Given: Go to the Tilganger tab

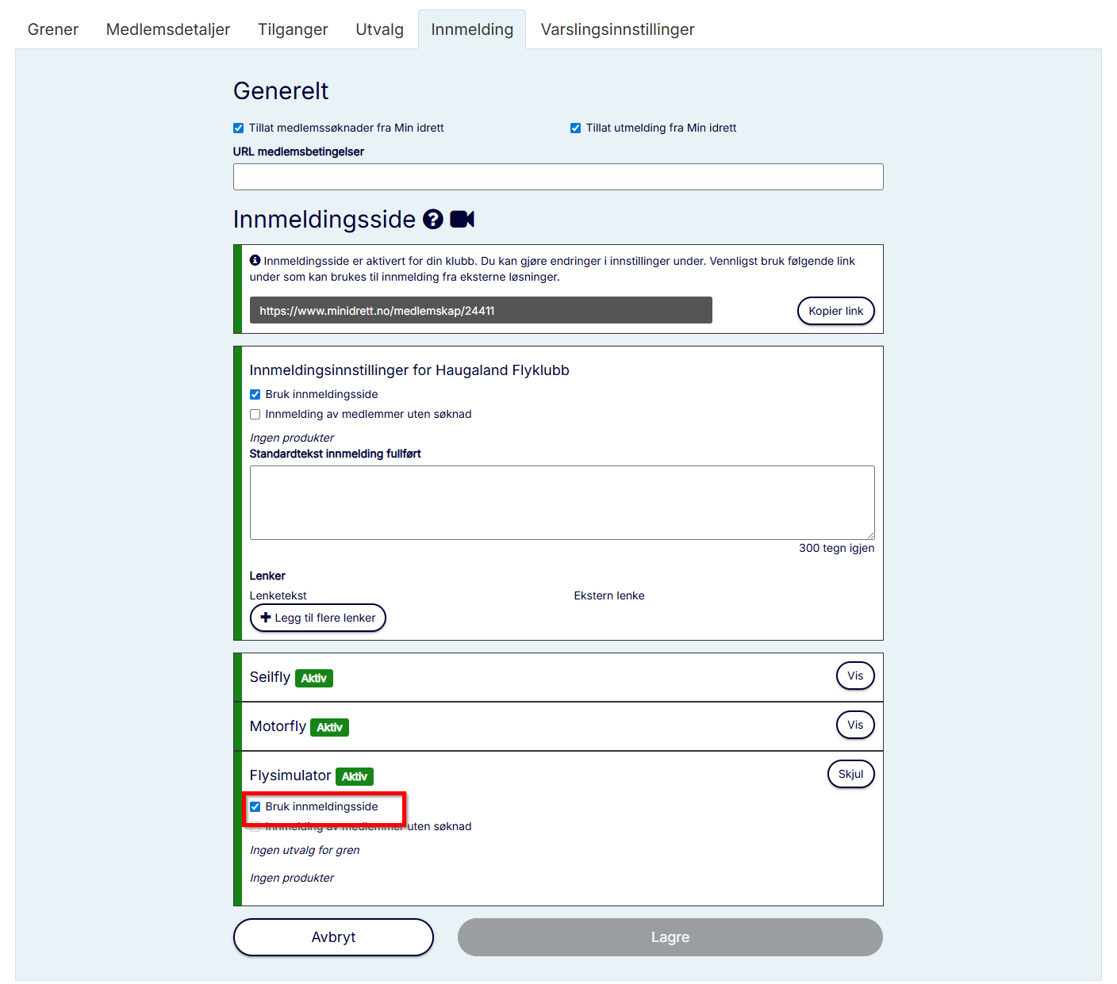Looking at the screenshot, I should (293, 30).
